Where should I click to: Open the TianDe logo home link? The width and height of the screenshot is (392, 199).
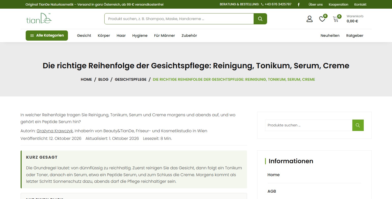(39, 18)
